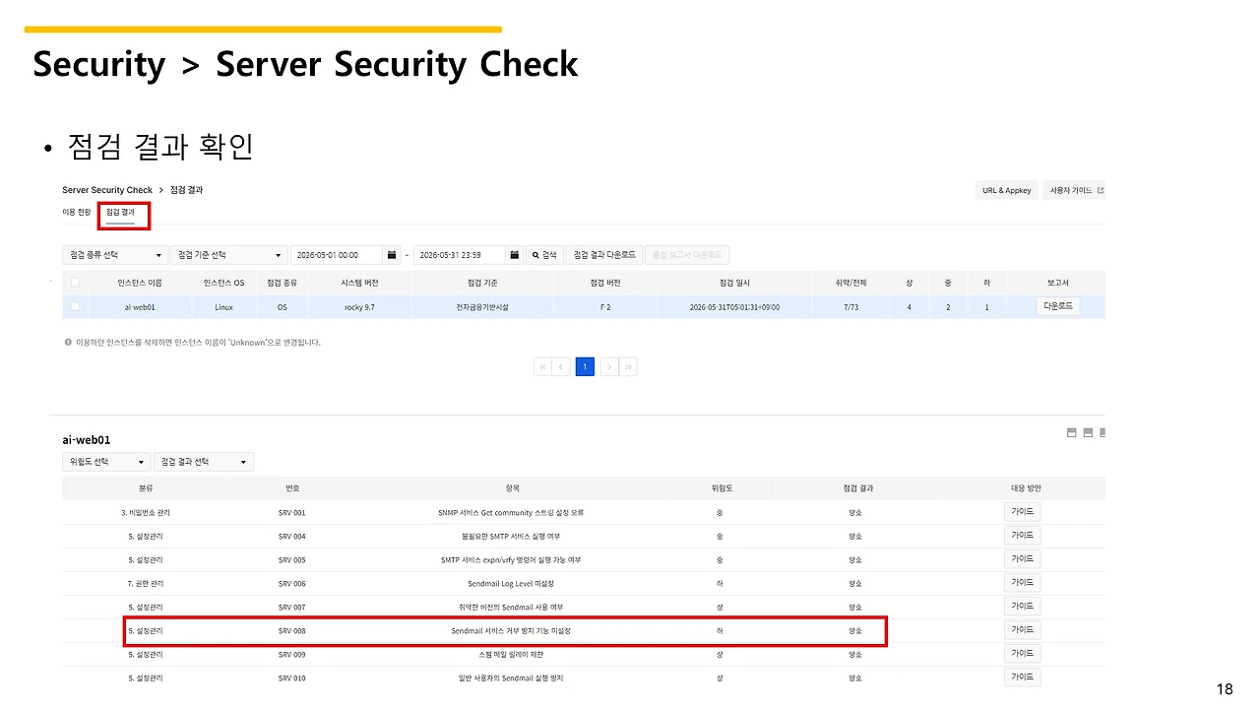Image resolution: width=1260 pixels, height=709 pixels.
Task: Switch to the 점검 결과 tab
Action: (121, 212)
